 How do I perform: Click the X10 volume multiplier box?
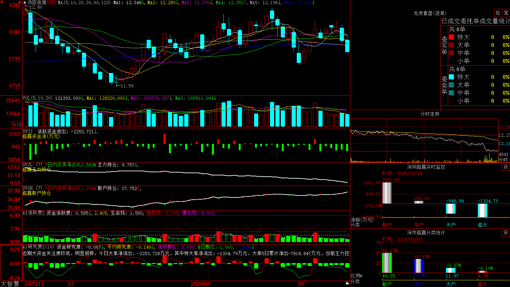[17, 125]
